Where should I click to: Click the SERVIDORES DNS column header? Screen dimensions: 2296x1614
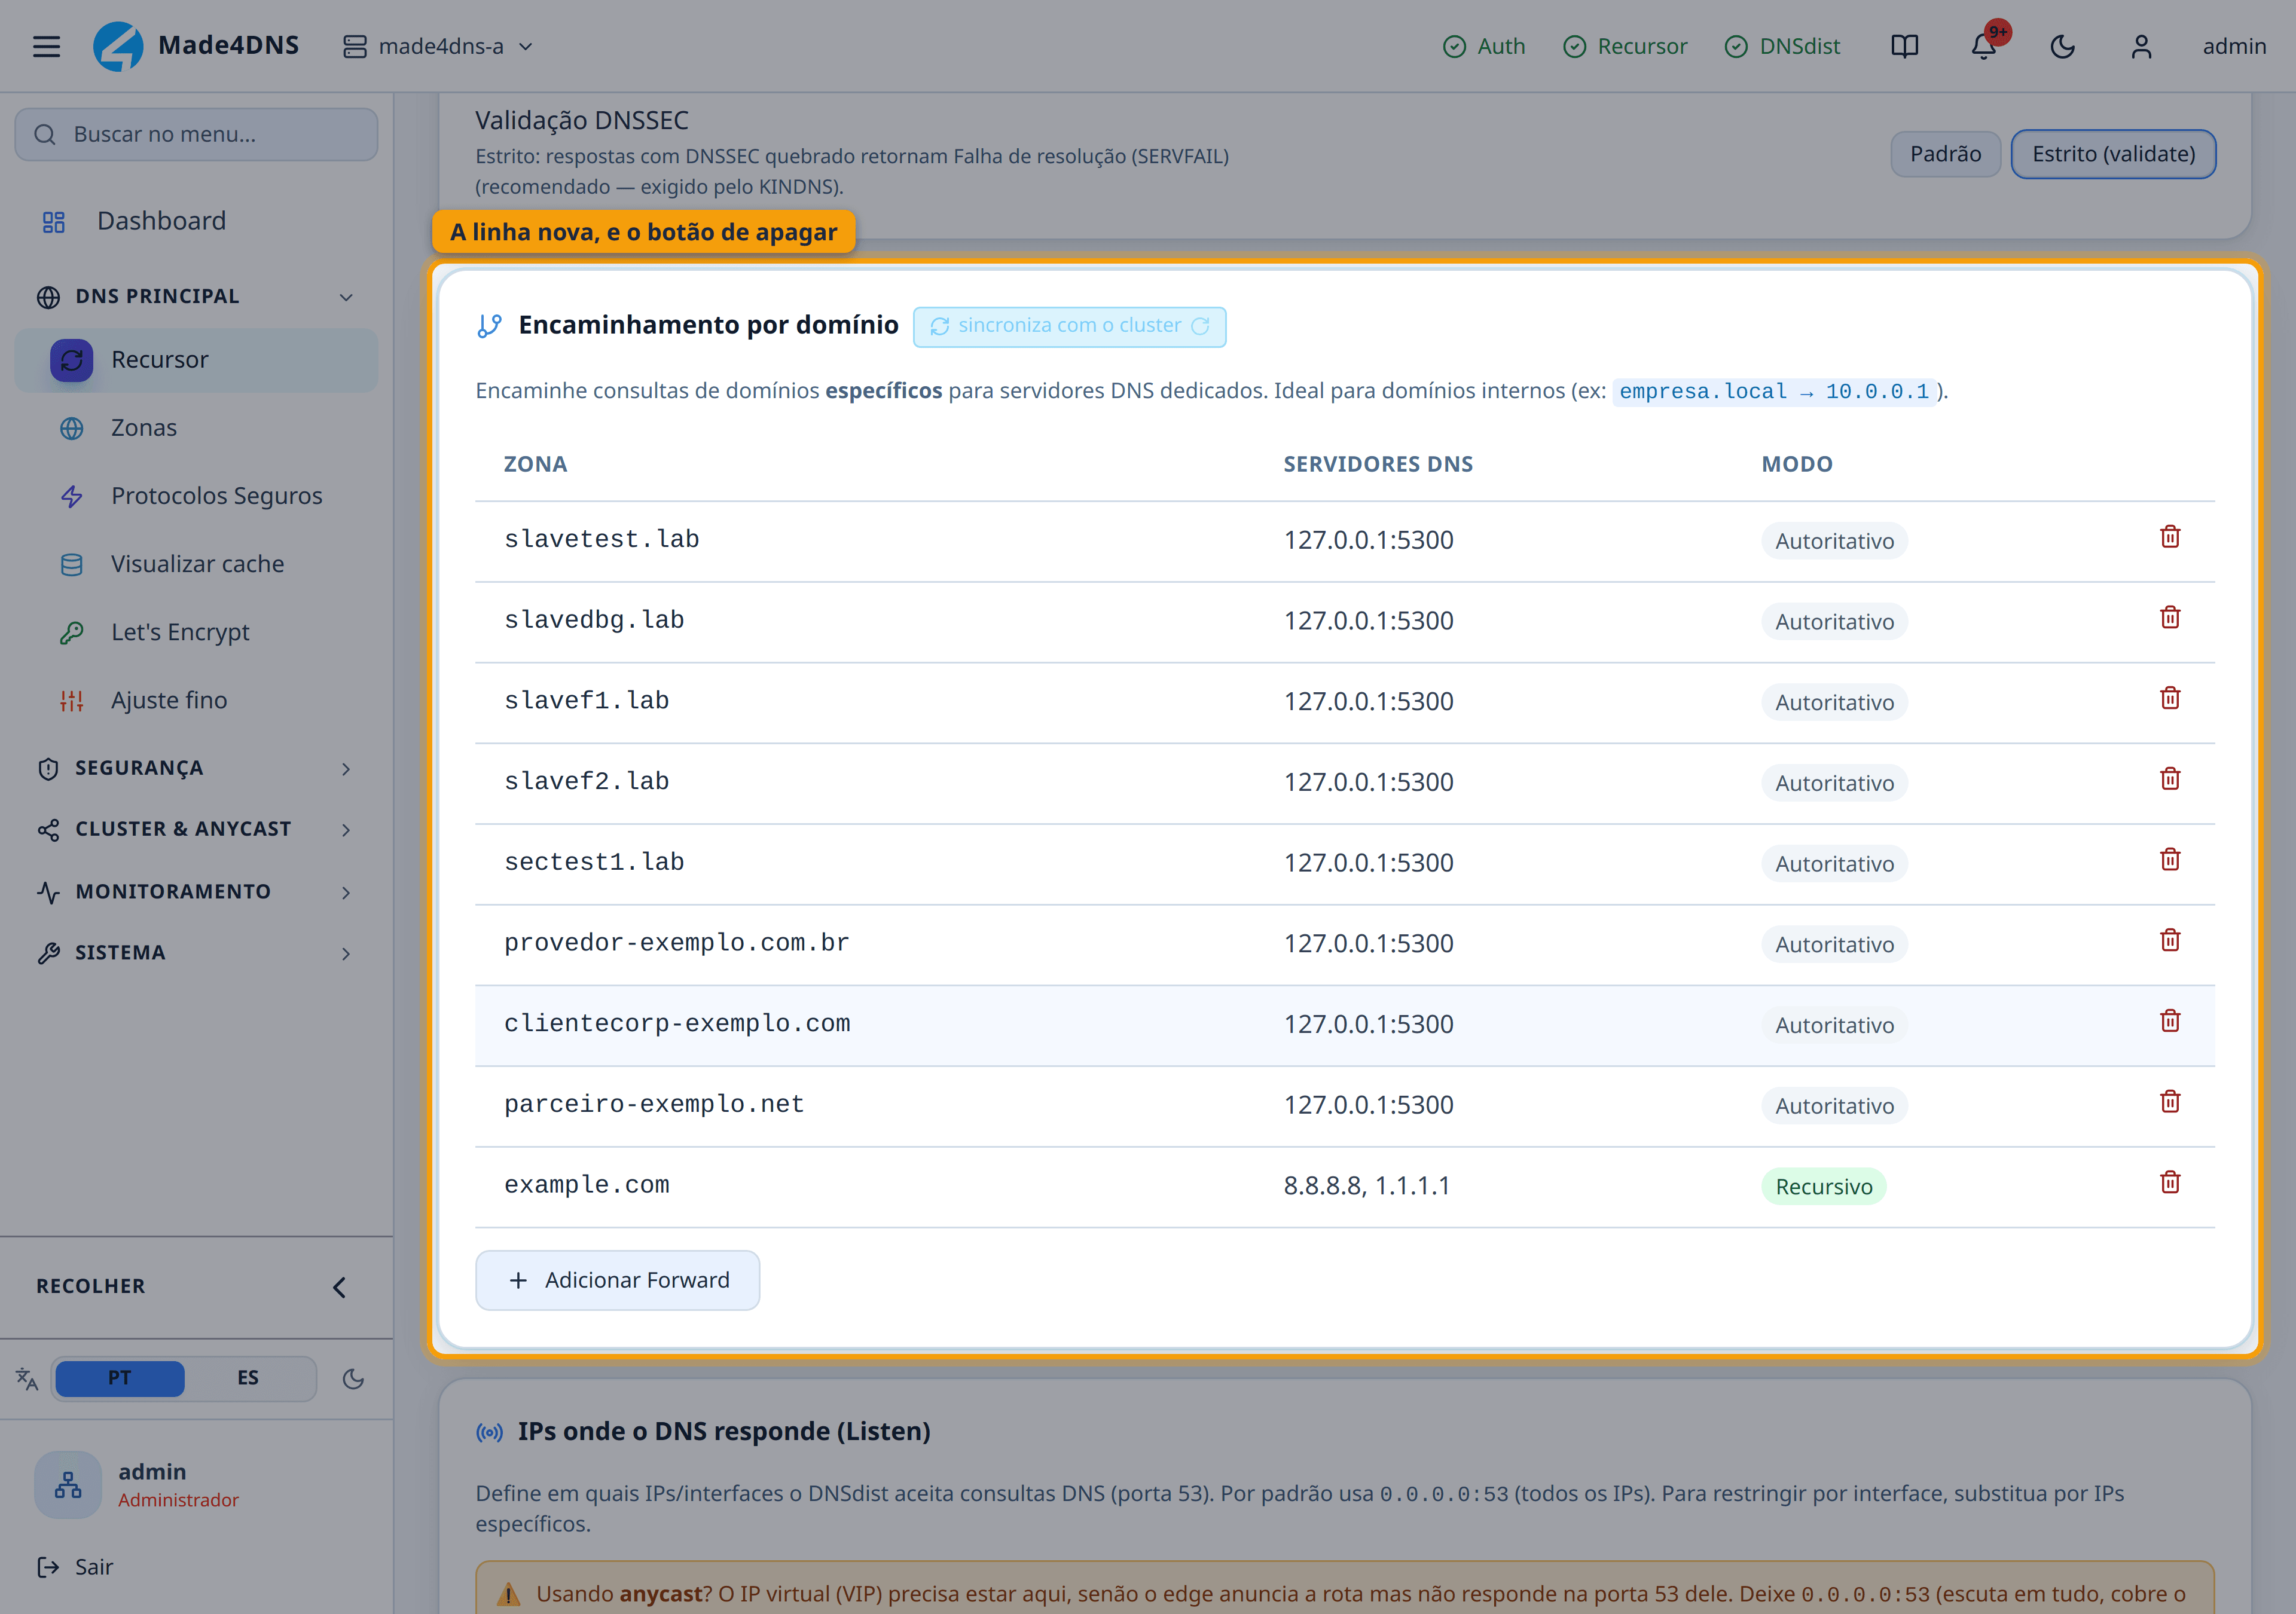(1378, 464)
